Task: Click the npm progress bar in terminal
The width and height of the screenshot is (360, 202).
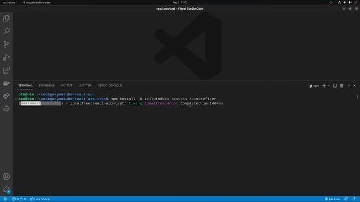Action: [x=41, y=103]
